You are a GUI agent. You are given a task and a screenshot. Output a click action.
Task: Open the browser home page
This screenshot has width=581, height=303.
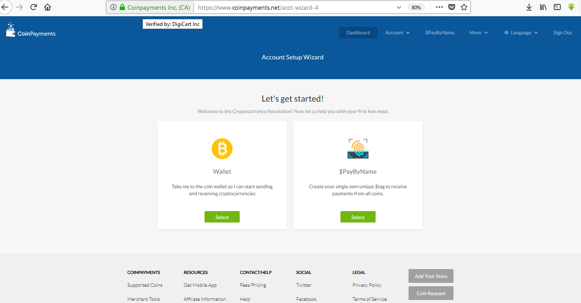48,7
